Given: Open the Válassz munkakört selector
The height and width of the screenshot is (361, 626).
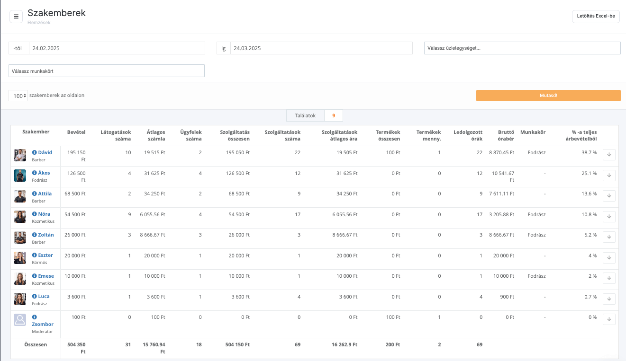Looking at the screenshot, I should [107, 71].
